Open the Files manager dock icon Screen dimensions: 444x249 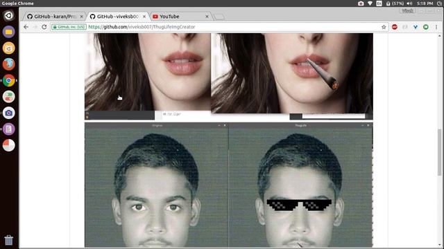(8, 32)
